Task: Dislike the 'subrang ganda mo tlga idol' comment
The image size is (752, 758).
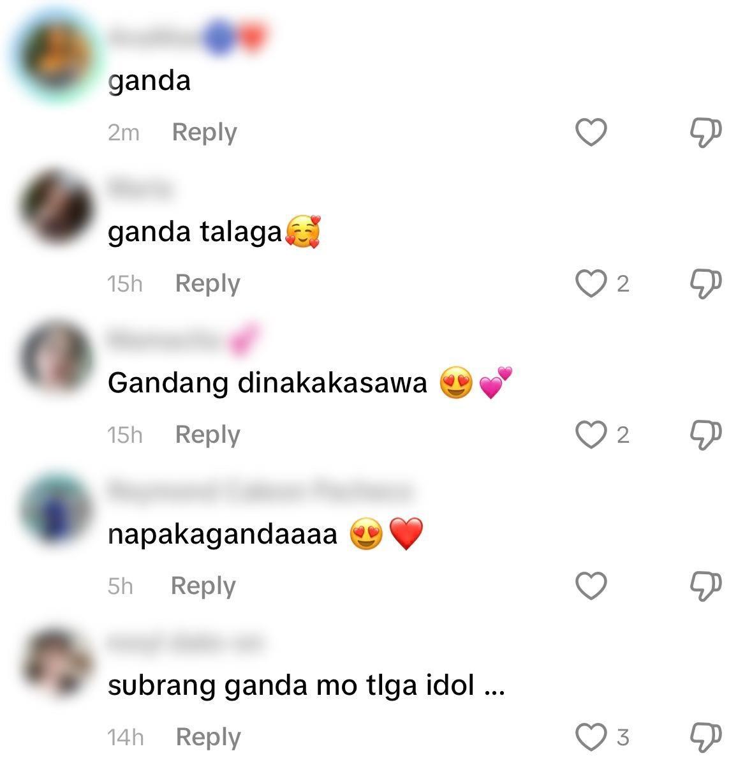Action: (705, 738)
